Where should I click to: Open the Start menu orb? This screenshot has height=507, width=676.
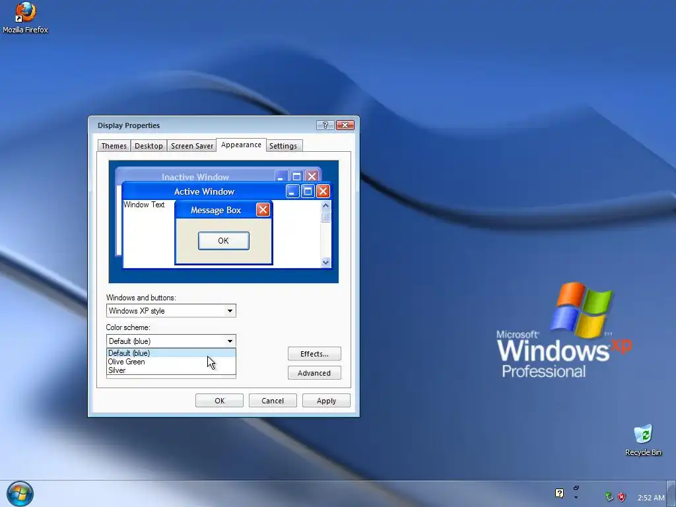[20, 494]
